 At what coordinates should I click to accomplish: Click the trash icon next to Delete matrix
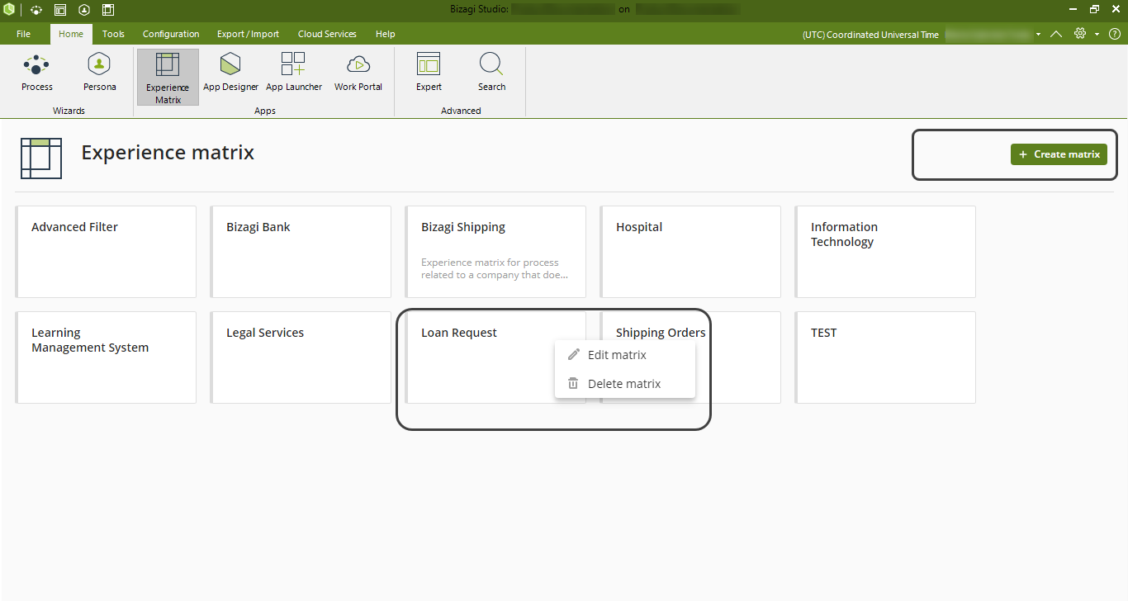coord(573,383)
